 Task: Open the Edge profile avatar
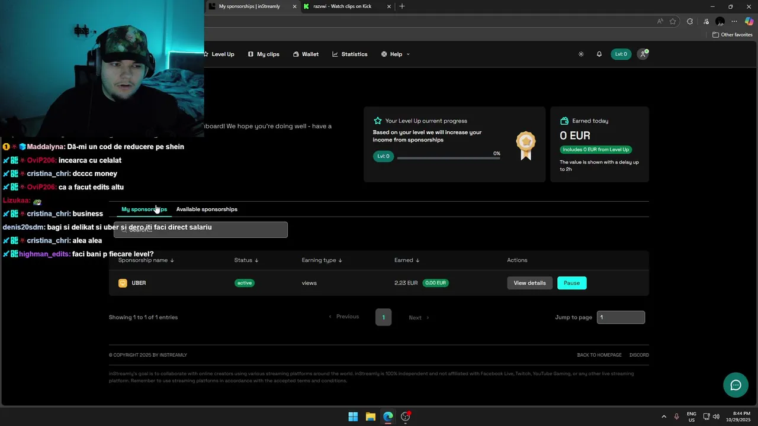[x=720, y=21]
